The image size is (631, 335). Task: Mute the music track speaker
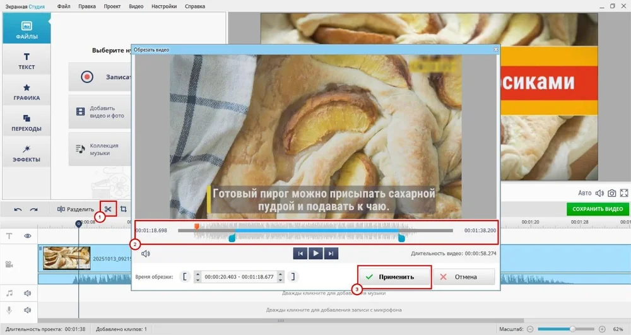coord(27,293)
